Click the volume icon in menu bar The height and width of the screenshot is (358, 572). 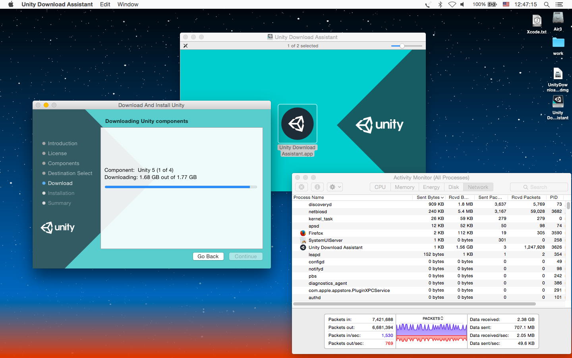click(462, 4)
